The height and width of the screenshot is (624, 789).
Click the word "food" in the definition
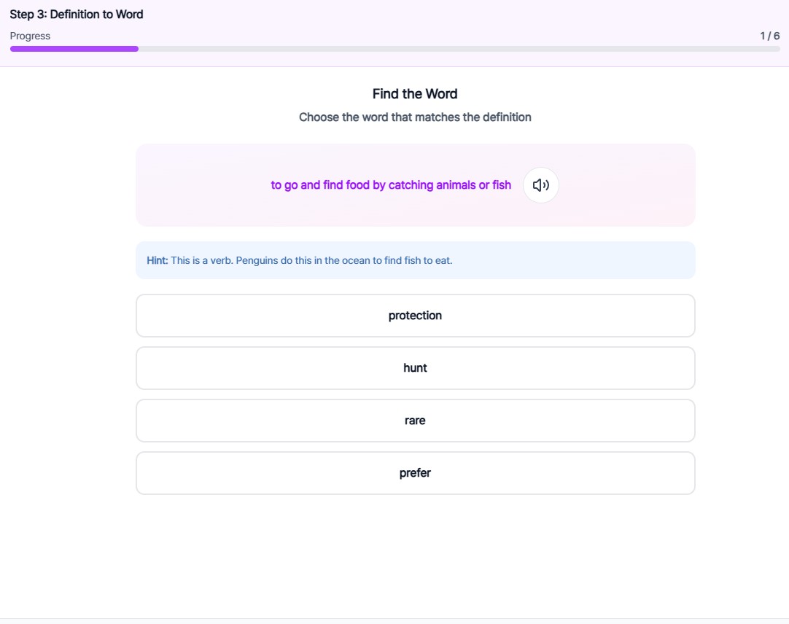[357, 185]
